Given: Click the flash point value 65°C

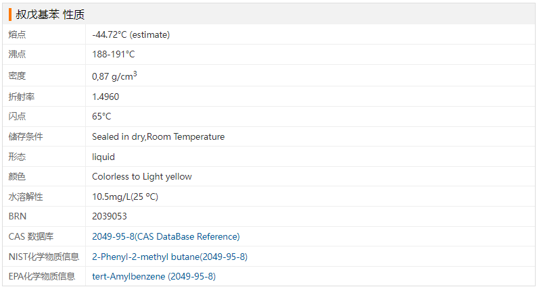Looking at the screenshot, I should (101, 116).
